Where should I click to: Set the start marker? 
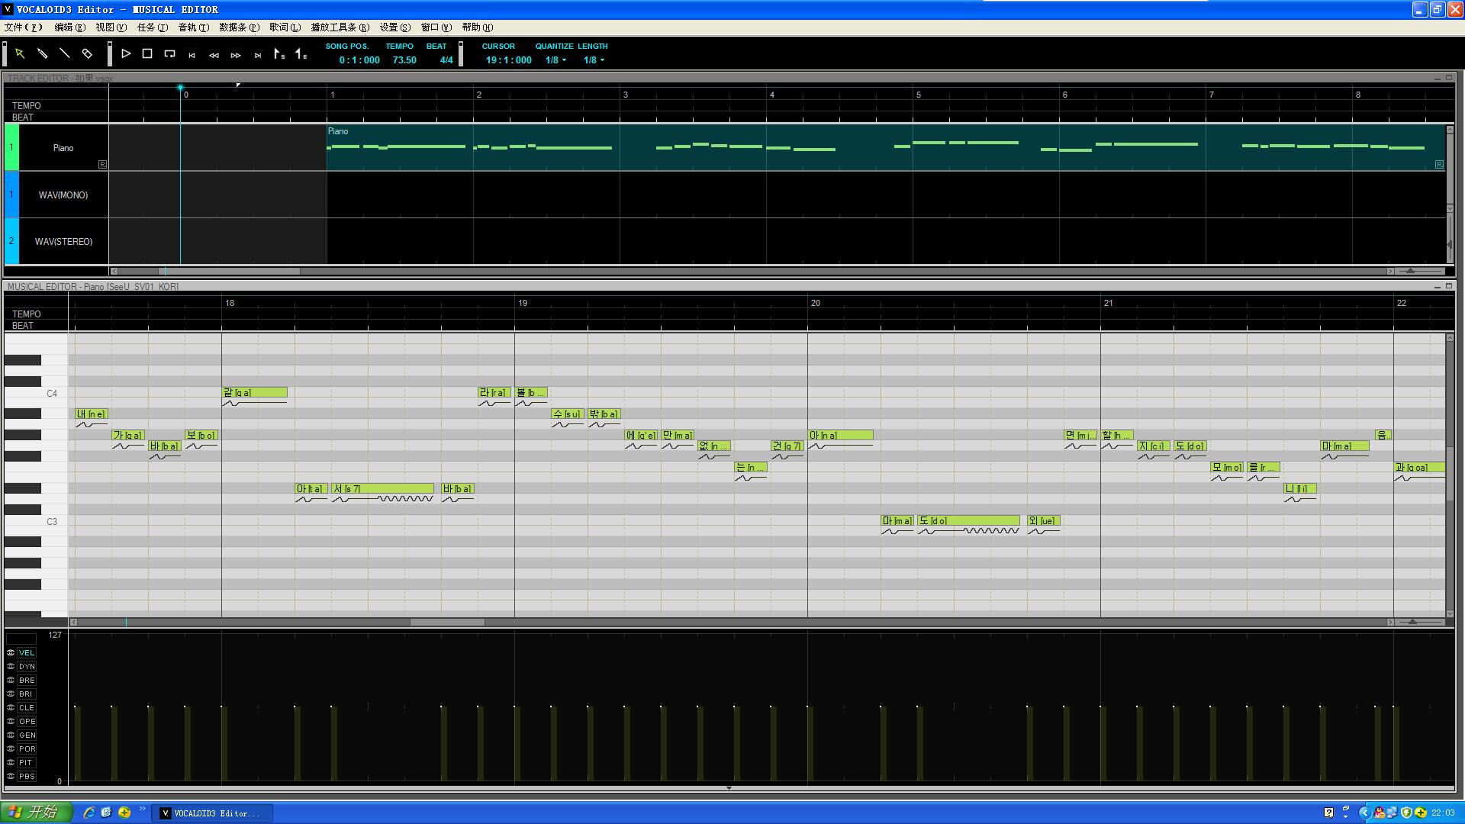tap(279, 53)
